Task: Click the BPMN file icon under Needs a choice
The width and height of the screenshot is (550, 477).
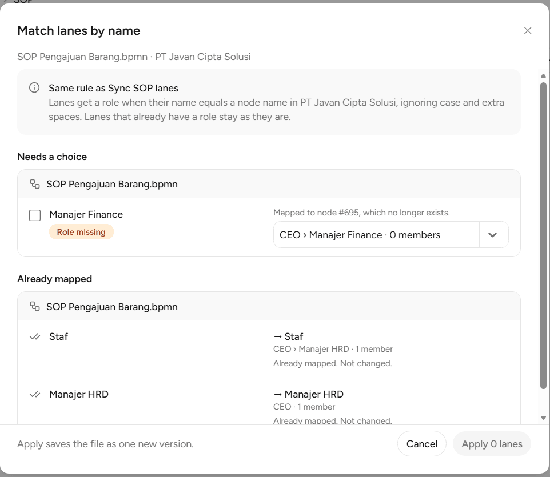Action: (34, 183)
